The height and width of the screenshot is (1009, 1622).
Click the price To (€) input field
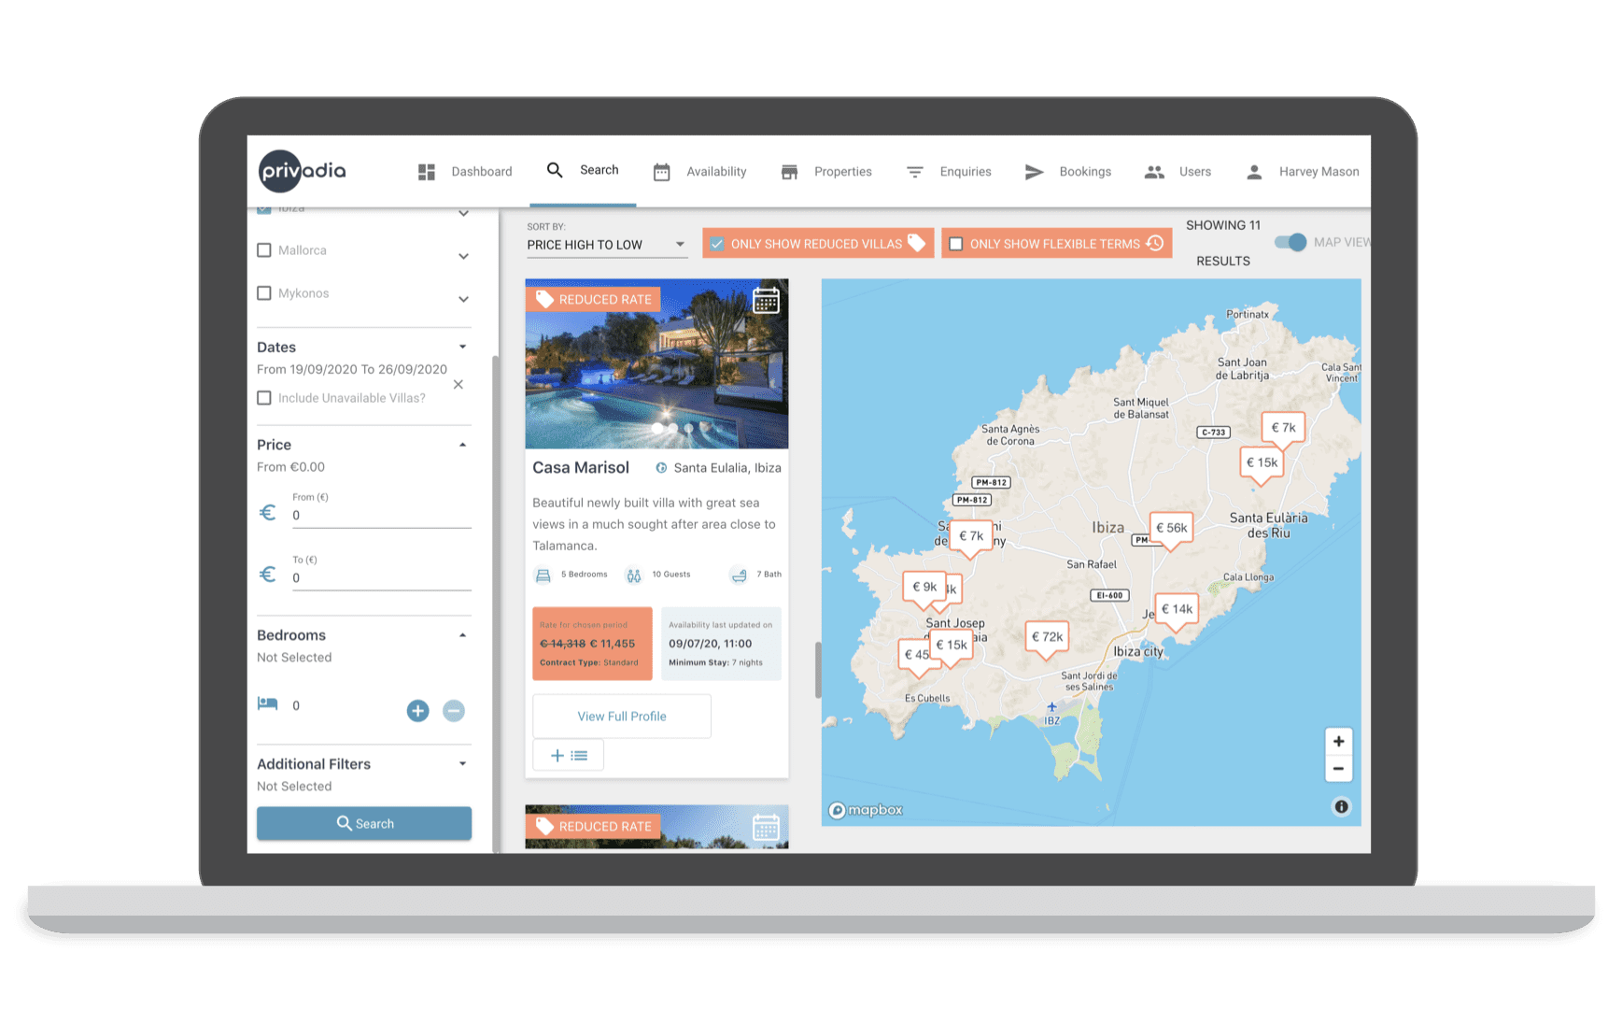pyautogui.click(x=381, y=578)
